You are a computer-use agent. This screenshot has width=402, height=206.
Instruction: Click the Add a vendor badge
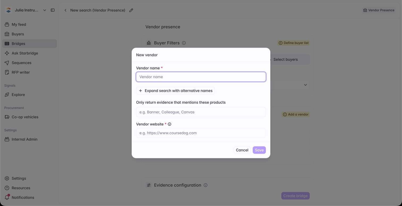click(296, 114)
